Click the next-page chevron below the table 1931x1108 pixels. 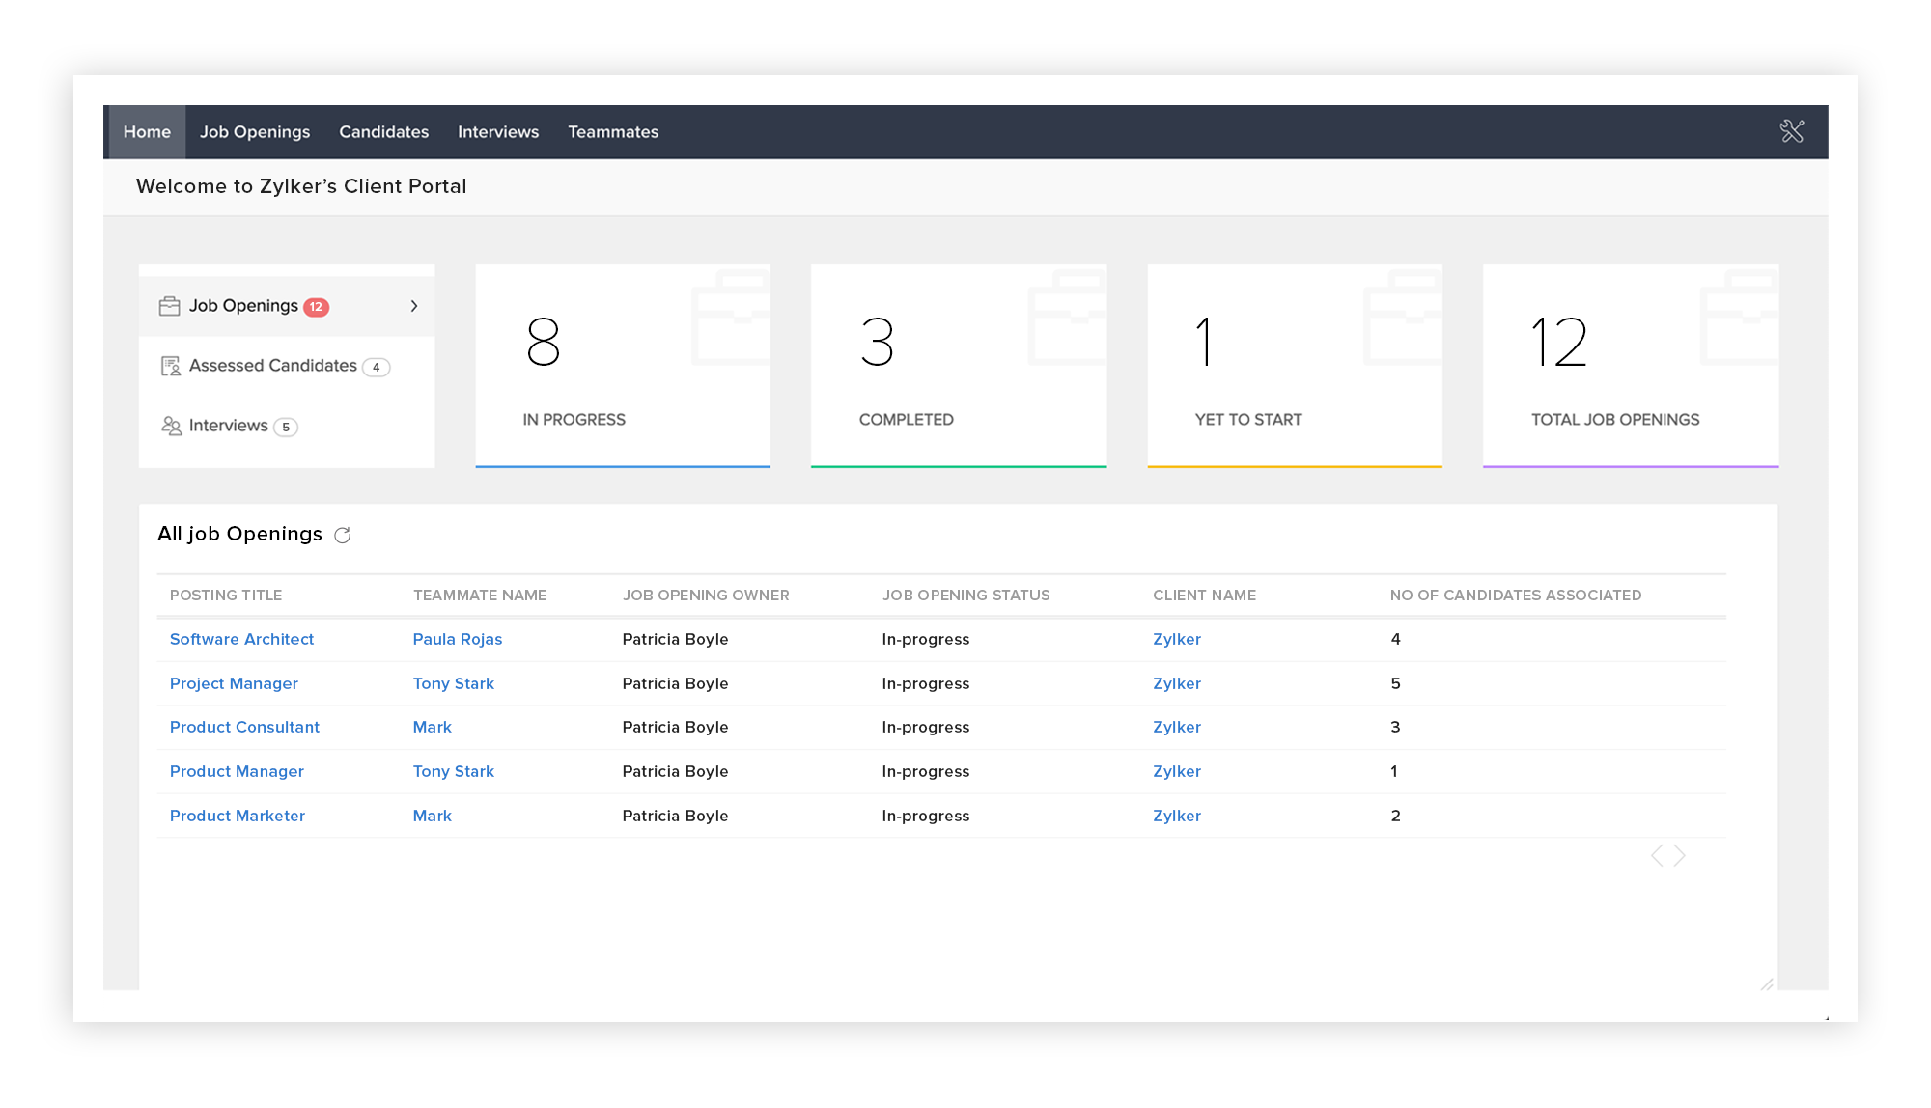[x=1681, y=854]
